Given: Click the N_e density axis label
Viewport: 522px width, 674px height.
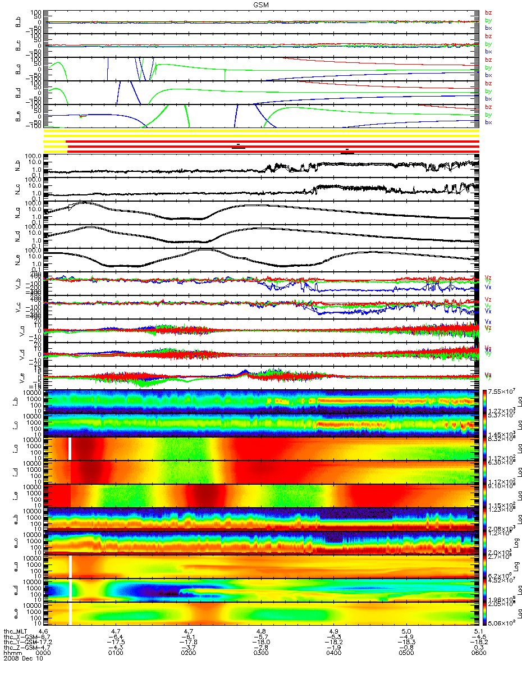Looking at the screenshot, I should pos(19,261).
